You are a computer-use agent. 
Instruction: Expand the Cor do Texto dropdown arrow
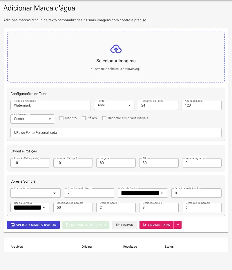[55, 193]
